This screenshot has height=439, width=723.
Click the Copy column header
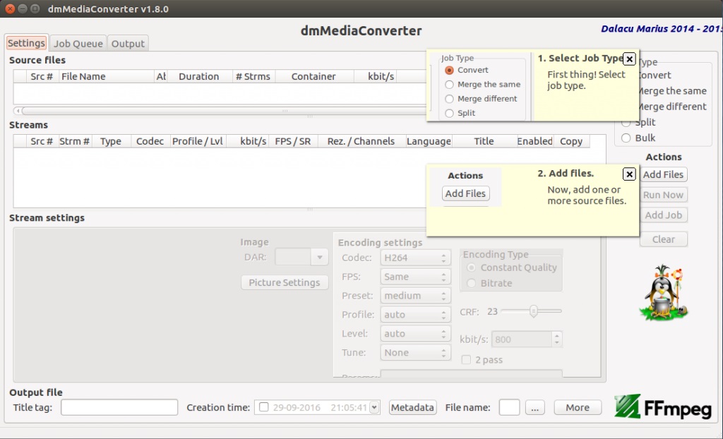pyautogui.click(x=570, y=141)
